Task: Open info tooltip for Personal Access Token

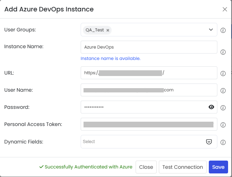Action: 223,125
